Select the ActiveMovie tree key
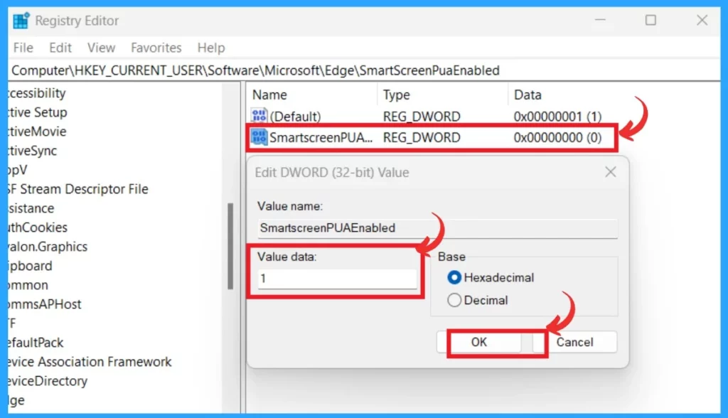 (37, 132)
